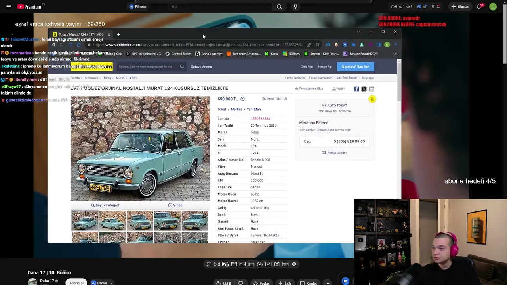This screenshot has height=285, width=507.
Task: Like the video showing 228 B
Action: pyautogui.click(x=223, y=283)
